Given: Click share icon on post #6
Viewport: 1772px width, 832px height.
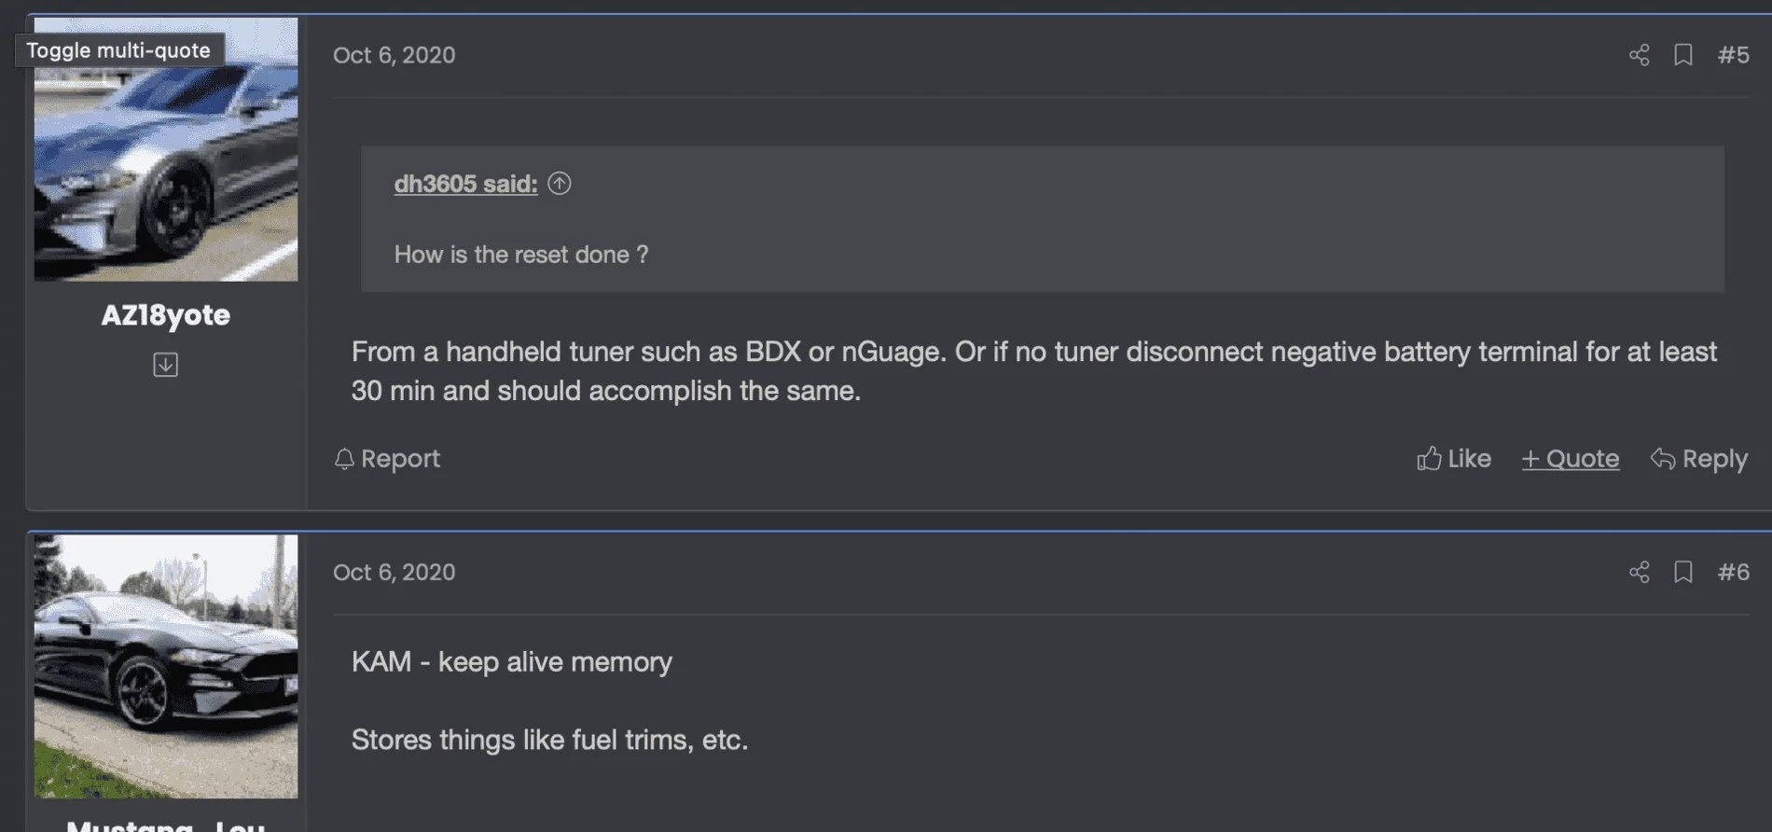Looking at the screenshot, I should pyautogui.click(x=1639, y=572).
